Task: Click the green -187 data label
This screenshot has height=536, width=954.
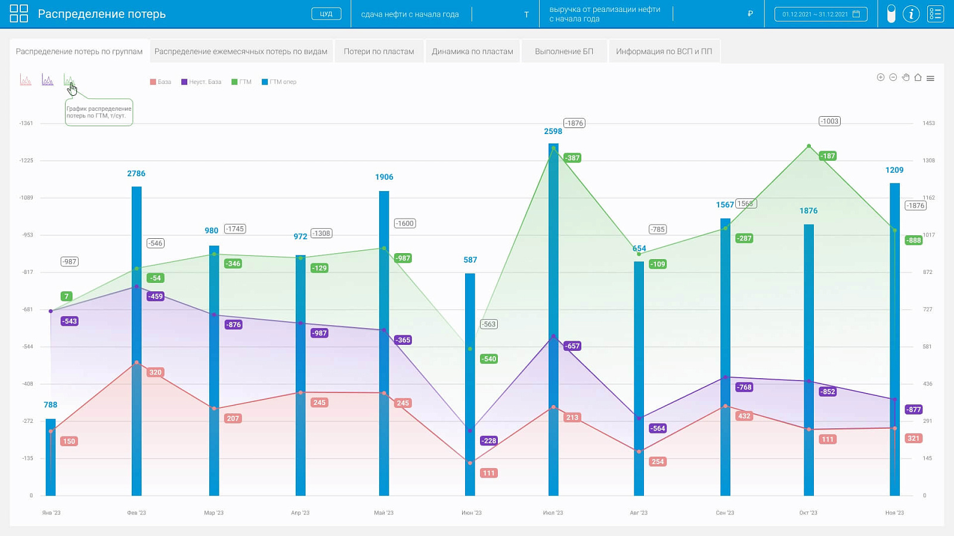Action: point(828,156)
